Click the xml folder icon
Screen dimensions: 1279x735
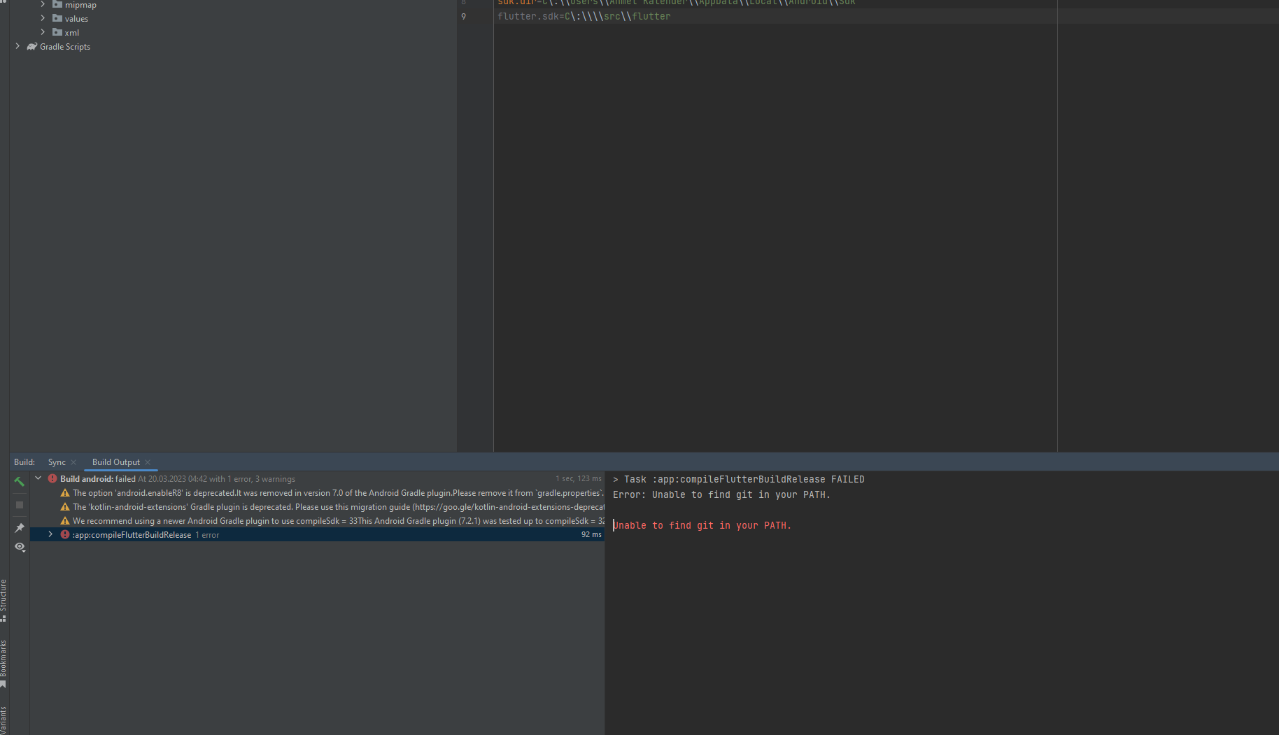click(x=57, y=32)
